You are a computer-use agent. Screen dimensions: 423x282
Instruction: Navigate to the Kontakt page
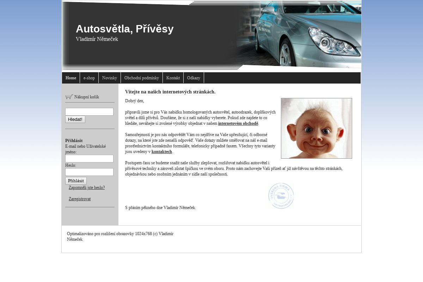point(173,78)
